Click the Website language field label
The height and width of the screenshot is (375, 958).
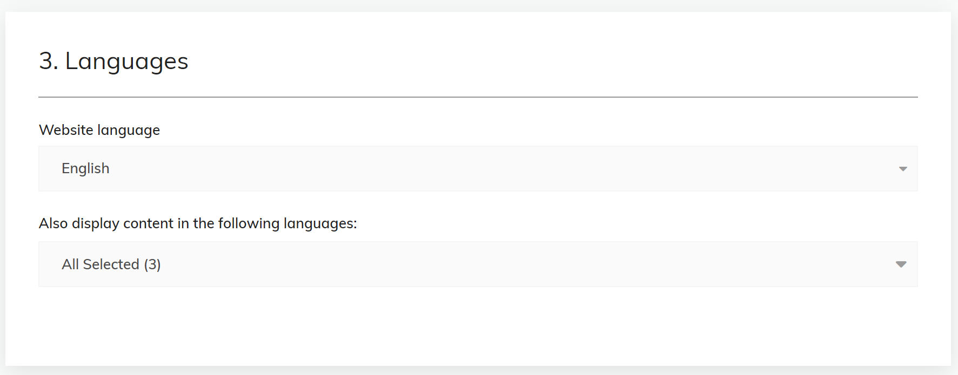click(x=99, y=130)
